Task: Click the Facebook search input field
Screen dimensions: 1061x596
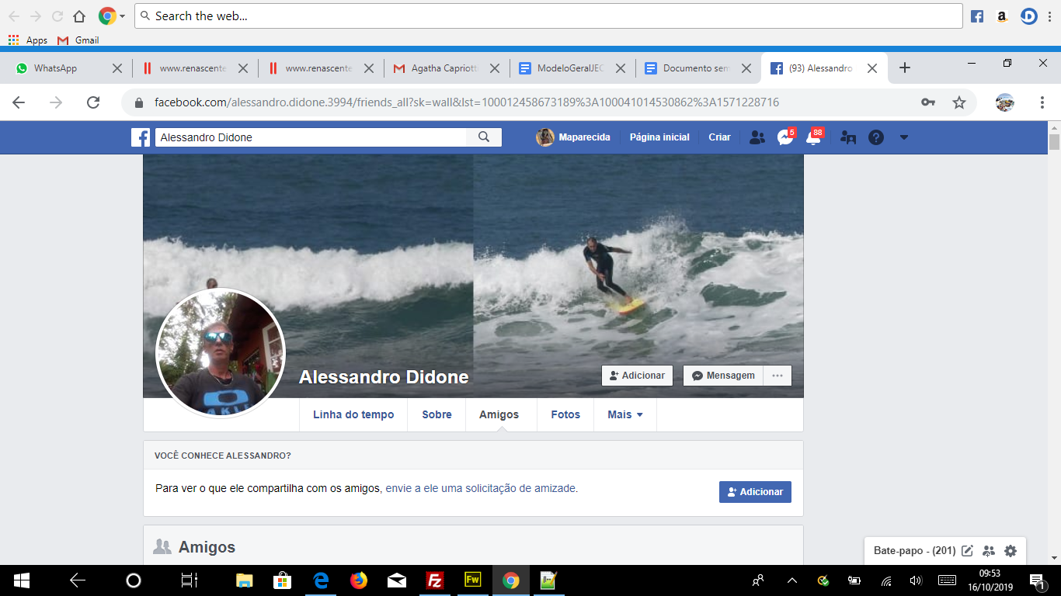Action: pos(311,137)
